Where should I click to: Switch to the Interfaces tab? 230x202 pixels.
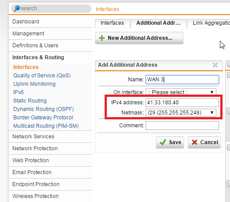click(113, 23)
